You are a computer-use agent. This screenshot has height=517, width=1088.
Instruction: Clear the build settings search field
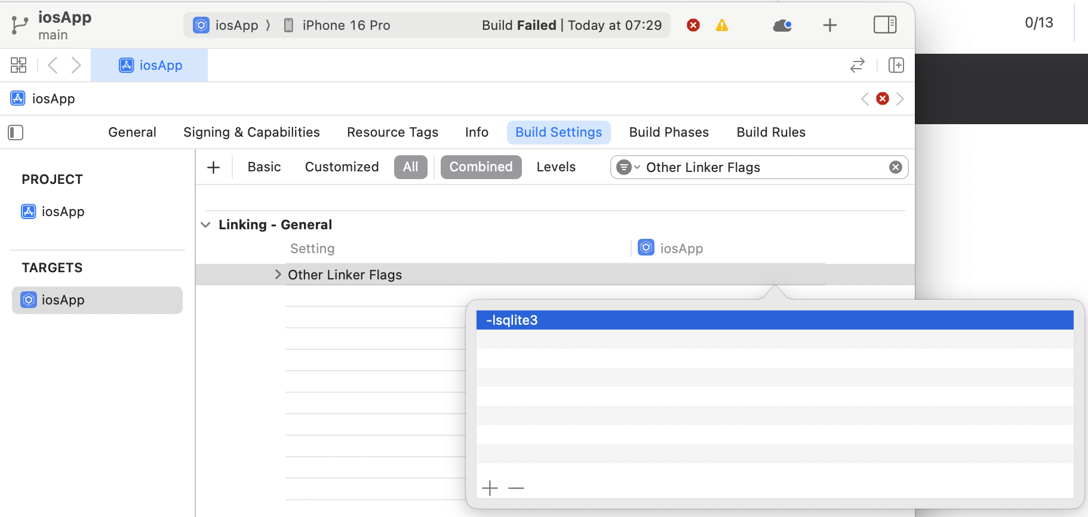pyautogui.click(x=896, y=167)
